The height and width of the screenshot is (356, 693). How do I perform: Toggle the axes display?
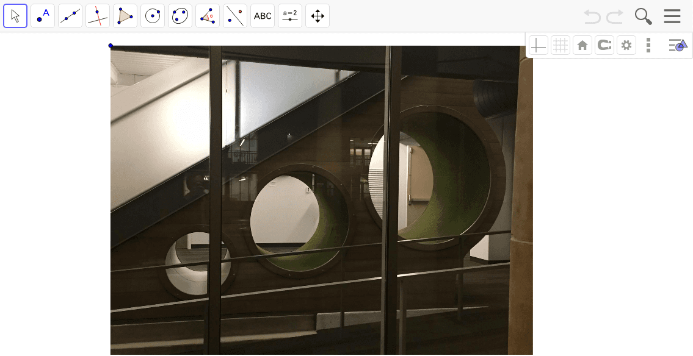tap(539, 45)
